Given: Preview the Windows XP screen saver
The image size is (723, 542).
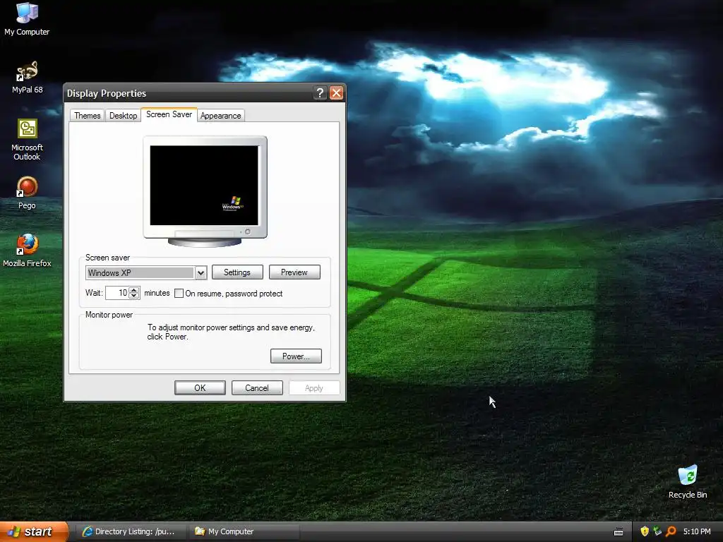Looking at the screenshot, I should tap(294, 272).
